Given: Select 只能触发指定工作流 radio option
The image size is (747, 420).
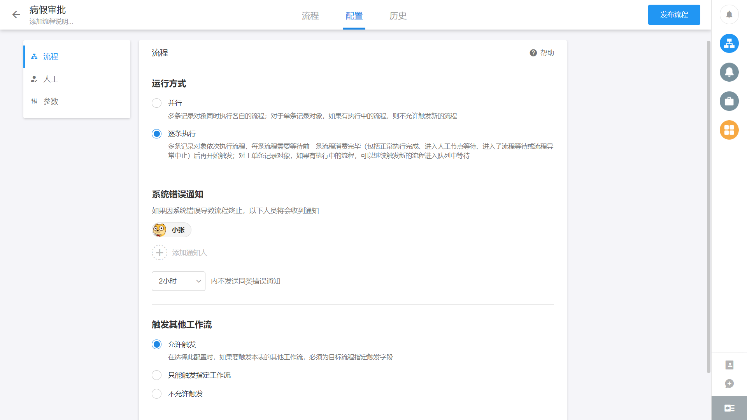Looking at the screenshot, I should tap(157, 375).
